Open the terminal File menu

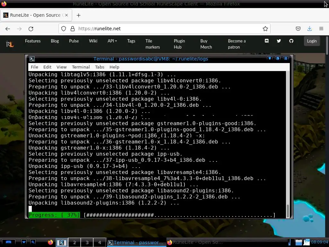tap(34, 67)
